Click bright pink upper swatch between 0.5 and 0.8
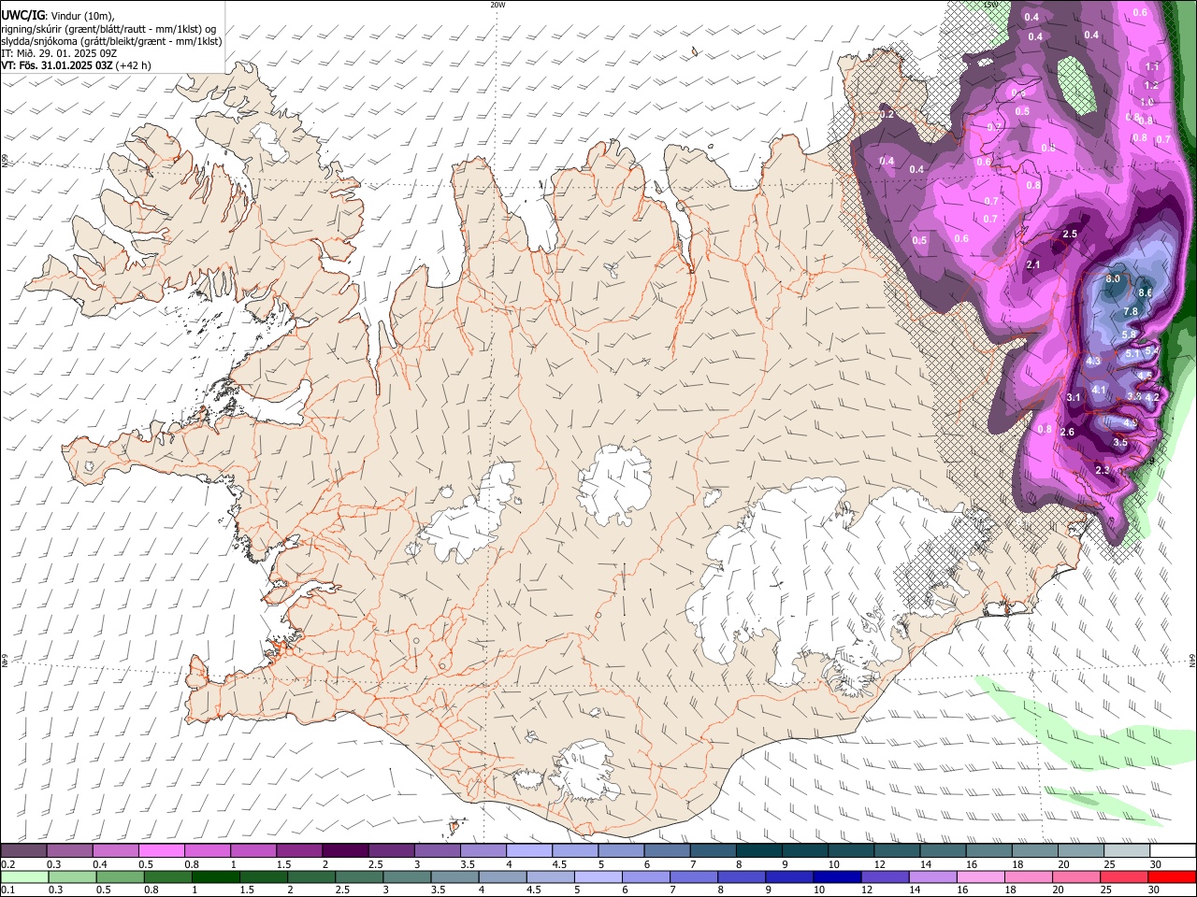1197x897 pixels. pos(161,851)
